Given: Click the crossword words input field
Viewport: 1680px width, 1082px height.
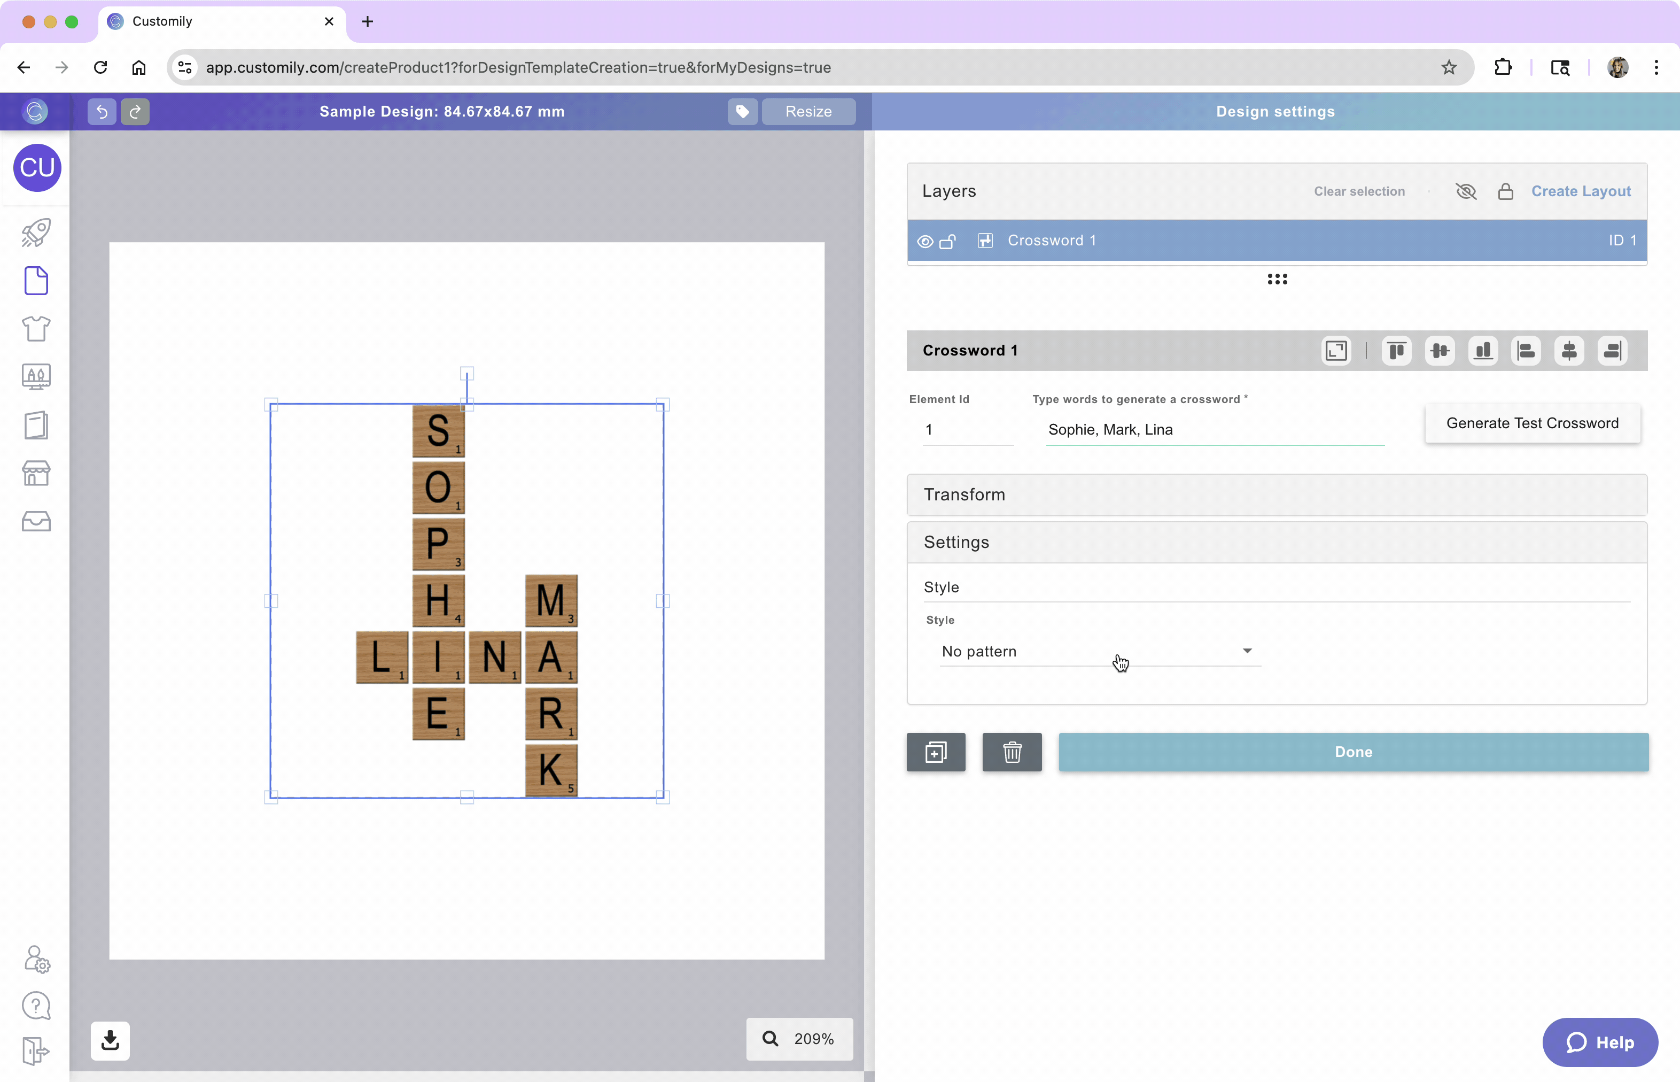Looking at the screenshot, I should coord(1214,429).
